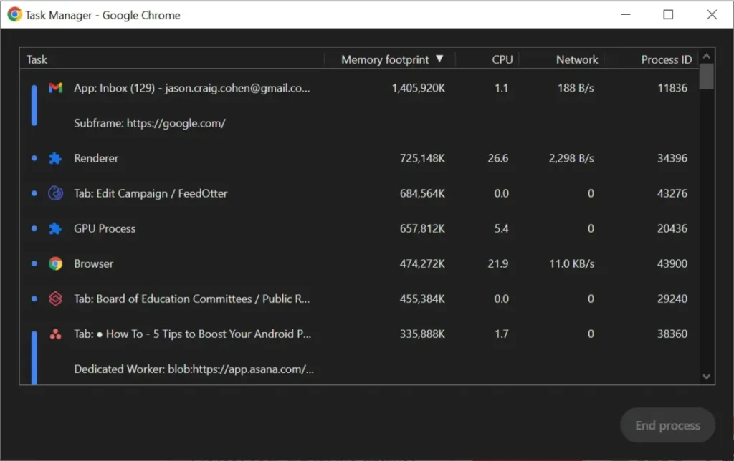
Task: Click the 1,405,920K memory value
Action: point(419,88)
